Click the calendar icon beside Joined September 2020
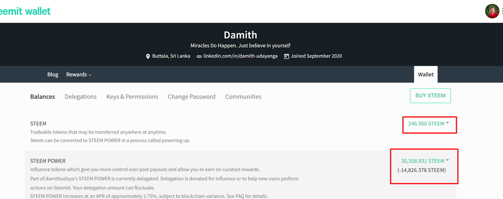Screen dimensions: 503x199 (286, 56)
